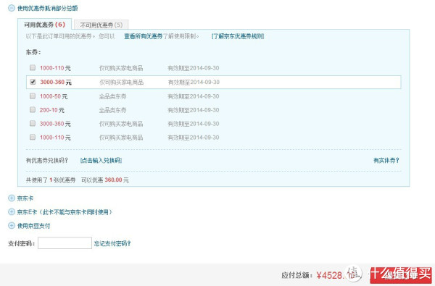Expand the 京东E卡 plus icon
The width and height of the screenshot is (435, 286).
(x=12, y=212)
